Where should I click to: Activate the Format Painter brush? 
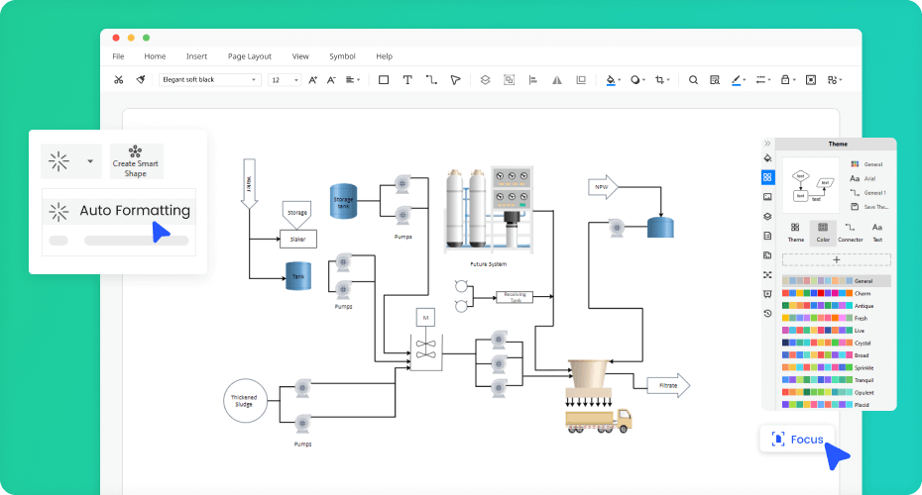click(141, 80)
